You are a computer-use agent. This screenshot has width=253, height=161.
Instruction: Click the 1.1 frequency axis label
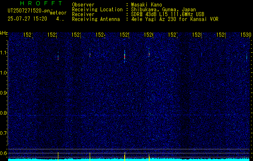[x=3, y=53]
